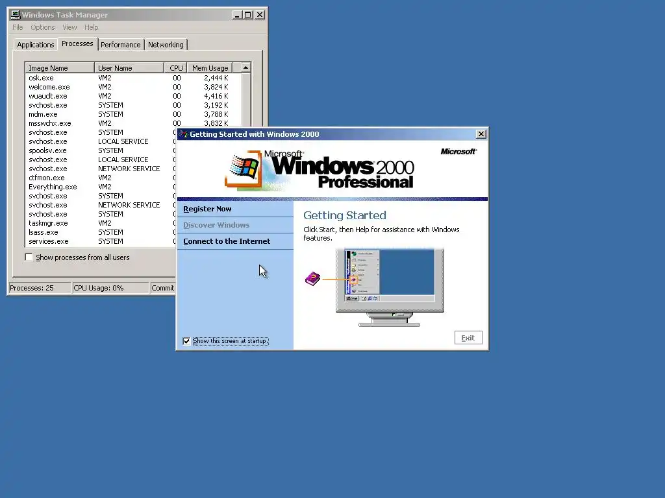This screenshot has height=498, width=665.
Task: Open the File menu in Task Manager
Action: tap(18, 27)
